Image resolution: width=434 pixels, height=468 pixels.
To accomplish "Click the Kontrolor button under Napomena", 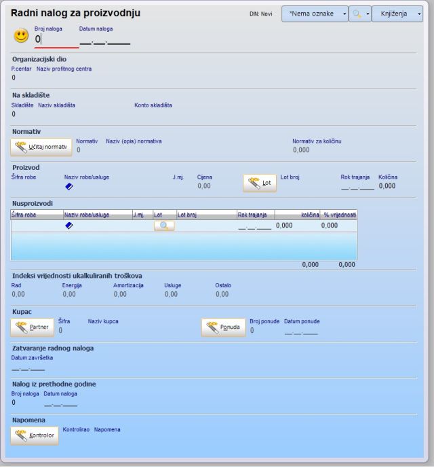I will click(x=35, y=435).
